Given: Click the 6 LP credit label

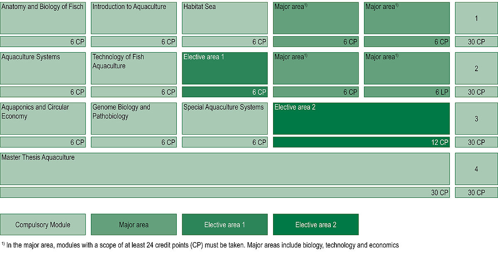Looking at the screenshot, I should 442,92.
